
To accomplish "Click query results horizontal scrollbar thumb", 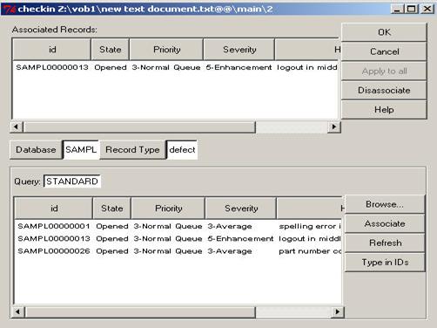I will pyautogui.click(x=140, y=312).
